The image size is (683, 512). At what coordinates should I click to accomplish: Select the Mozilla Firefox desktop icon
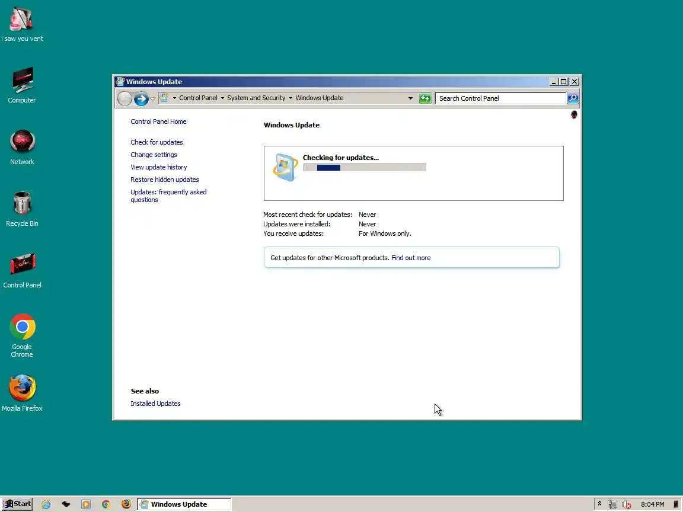click(22, 393)
